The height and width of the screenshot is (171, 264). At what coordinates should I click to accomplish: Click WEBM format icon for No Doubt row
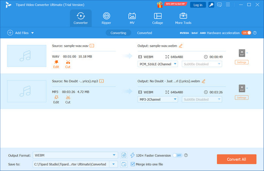point(242,88)
